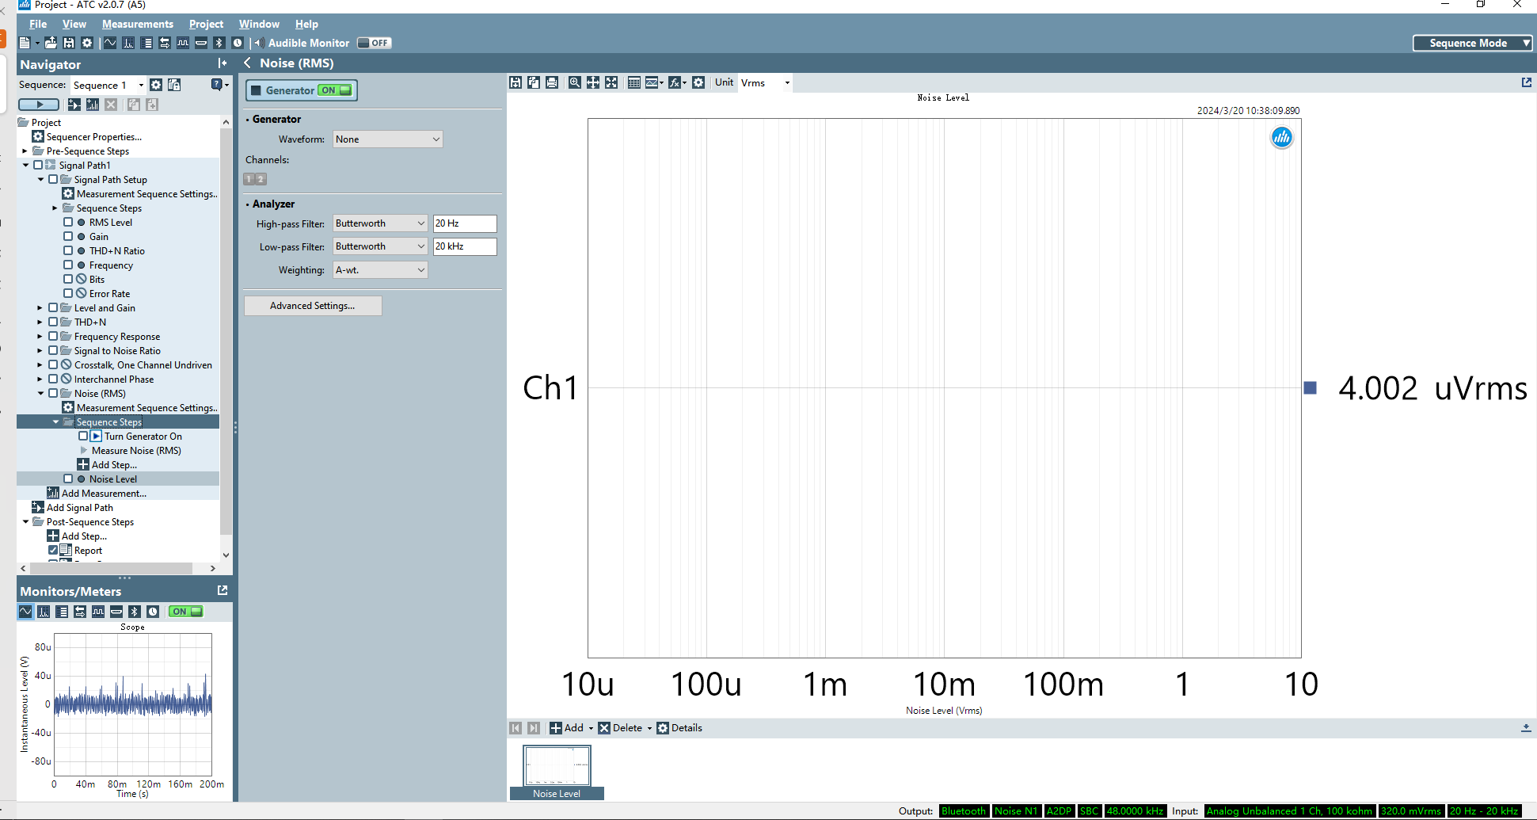Image resolution: width=1537 pixels, height=820 pixels.
Task: Open the Bluetooth monitor from the main toolbar
Action: tap(219, 43)
